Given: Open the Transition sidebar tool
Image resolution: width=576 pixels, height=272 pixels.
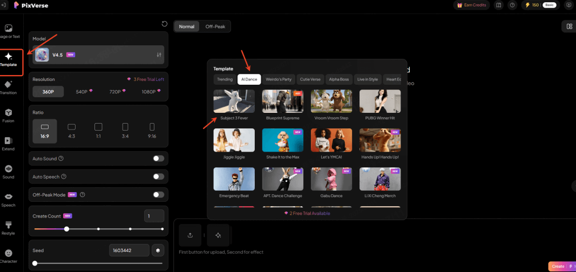Looking at the screenshot, I should (9, 88).
